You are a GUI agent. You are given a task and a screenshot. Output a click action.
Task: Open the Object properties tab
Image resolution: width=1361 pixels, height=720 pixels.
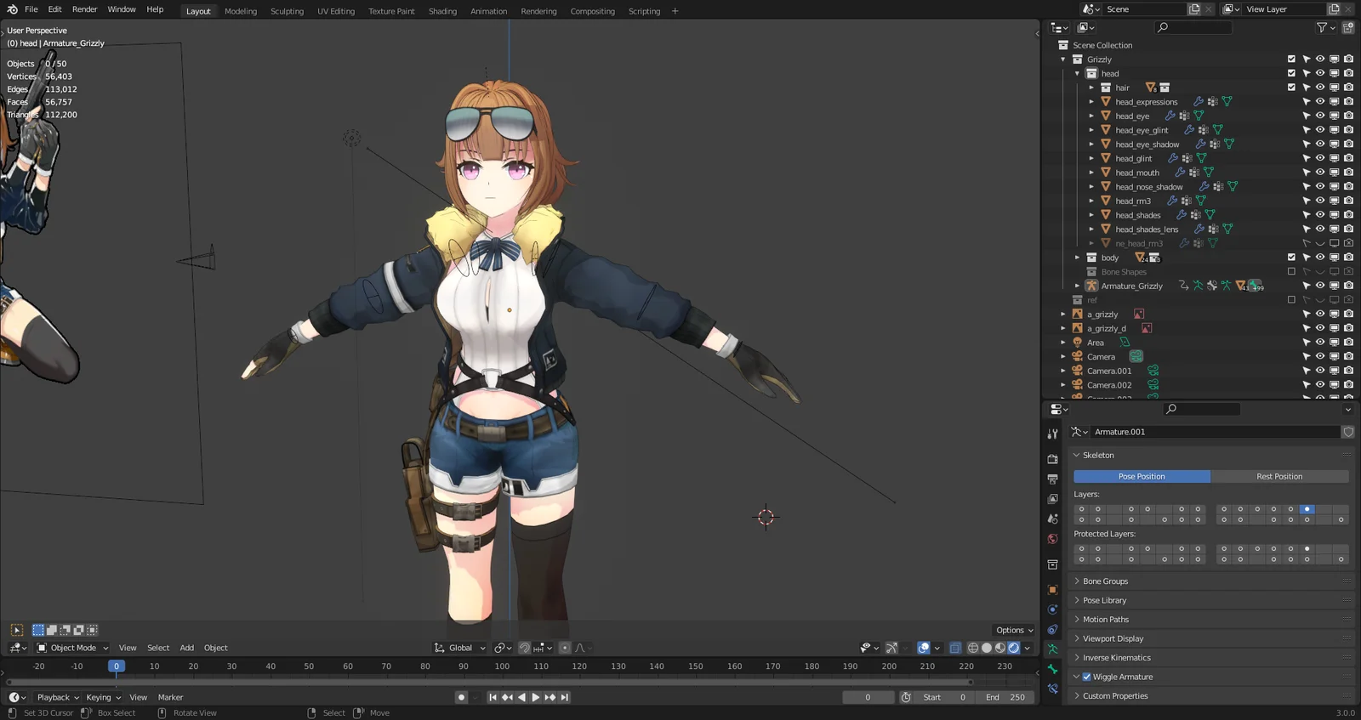click(x=1052, y=590)
